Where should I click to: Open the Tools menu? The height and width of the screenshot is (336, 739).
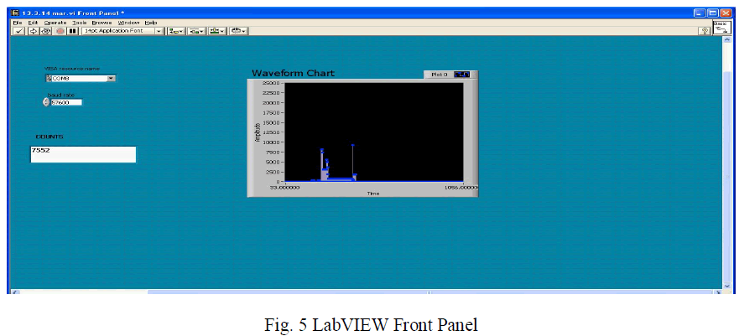[x=80, y=22]
